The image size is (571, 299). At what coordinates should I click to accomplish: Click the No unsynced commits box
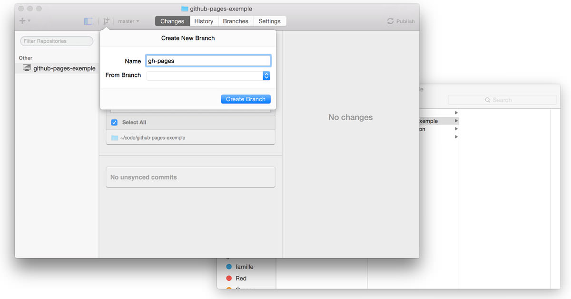tap(190, 177)
